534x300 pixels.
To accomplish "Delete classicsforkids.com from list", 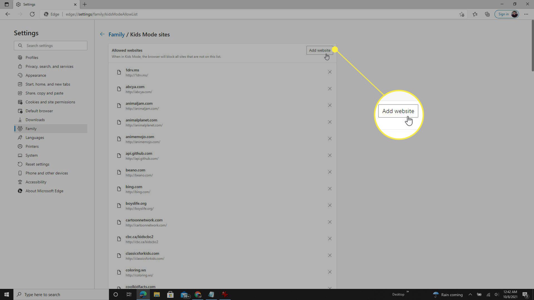I will [x=330, y=255].
